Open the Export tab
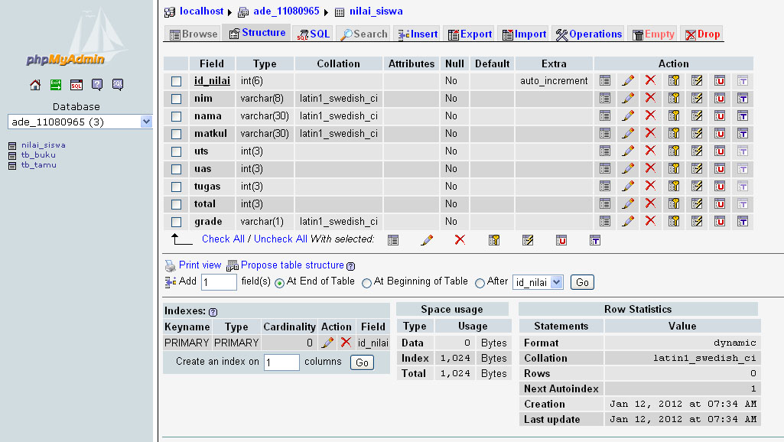Screen dimensions: 784x442 [x=469, y=34]
